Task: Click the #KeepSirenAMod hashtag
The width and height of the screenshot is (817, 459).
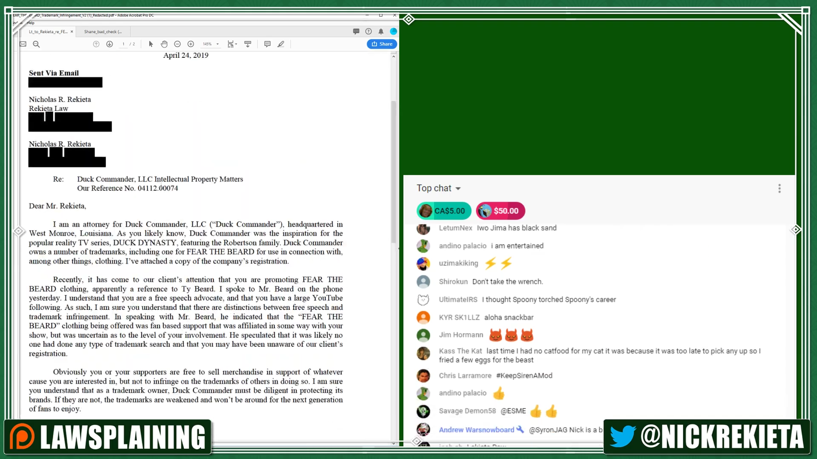Action: coord(524,376)
